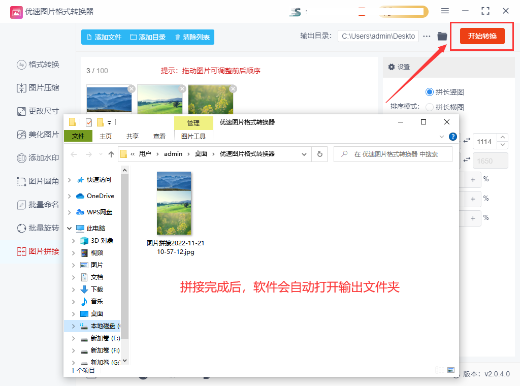Expand OneDrive tree node
520x386 pixels.
point(69,196)
